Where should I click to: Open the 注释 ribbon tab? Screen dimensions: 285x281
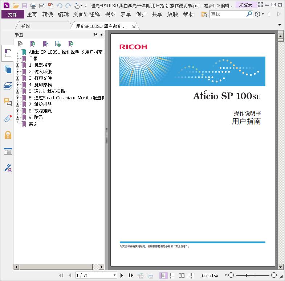[x=94, y=15]
